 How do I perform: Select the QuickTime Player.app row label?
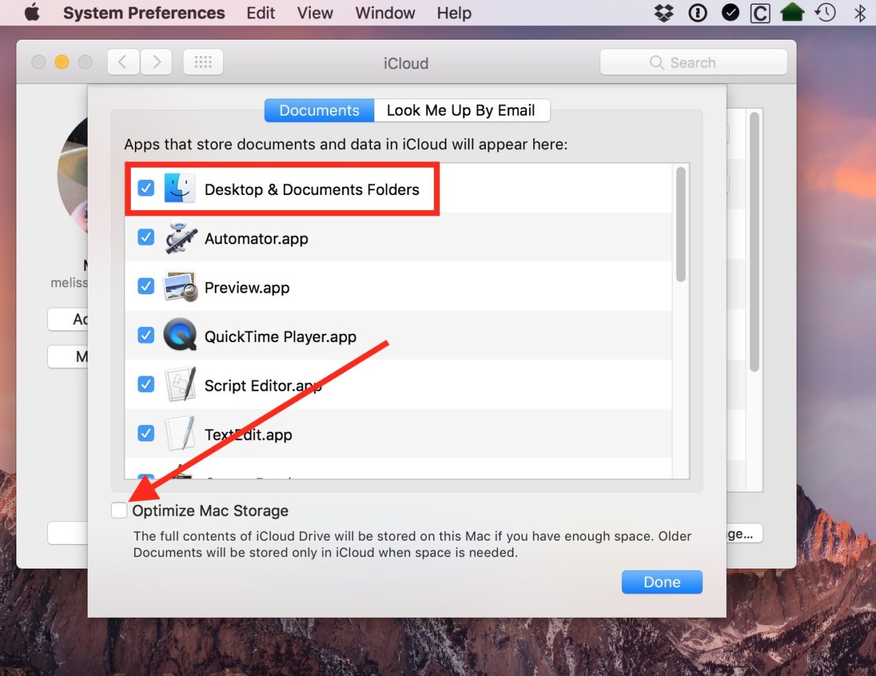[281, 337]
